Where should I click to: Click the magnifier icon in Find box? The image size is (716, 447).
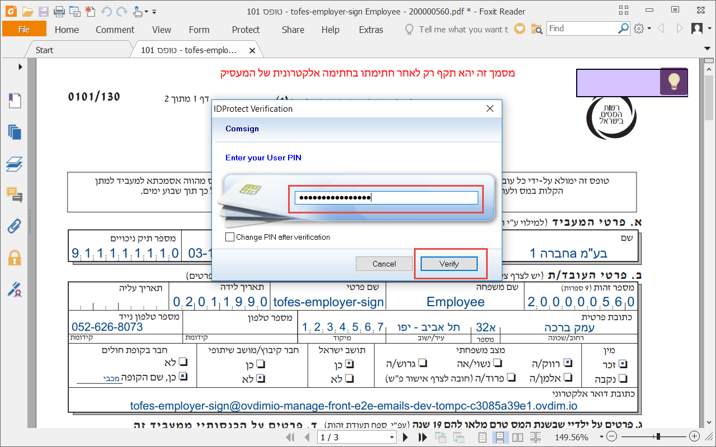click(624, 28)
